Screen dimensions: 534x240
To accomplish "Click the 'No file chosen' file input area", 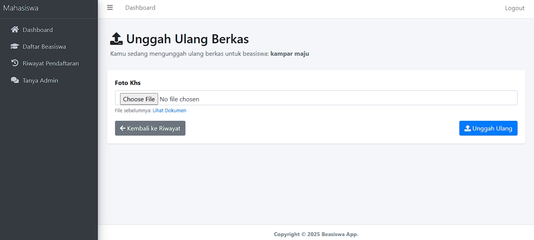I will click(179, 99).
